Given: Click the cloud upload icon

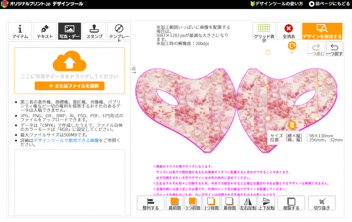Looking at the screenshot, I should click(x=69, y=61).
